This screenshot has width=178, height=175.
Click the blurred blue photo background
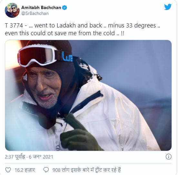(x=136, y=64)
